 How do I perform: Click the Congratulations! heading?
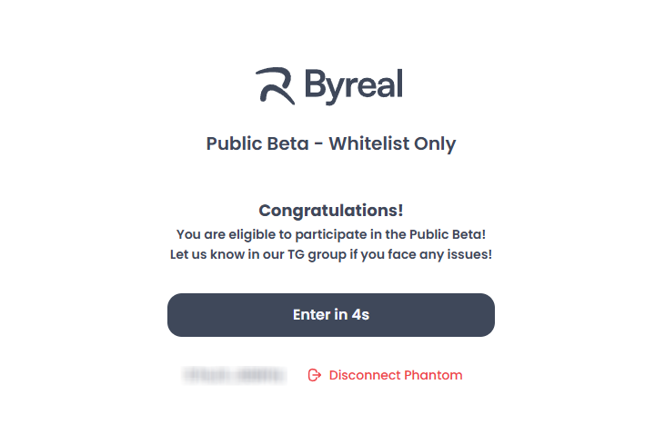pos(331,211)
